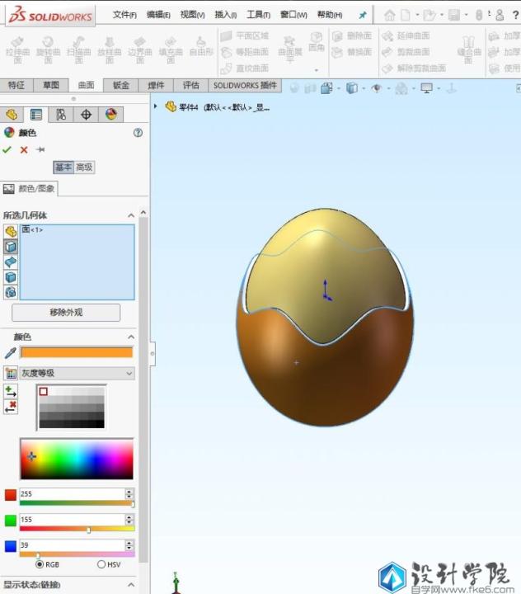Switch to the 钣金 tab
The height and width of the screenshot is (594, 521).
coord(120,85)
